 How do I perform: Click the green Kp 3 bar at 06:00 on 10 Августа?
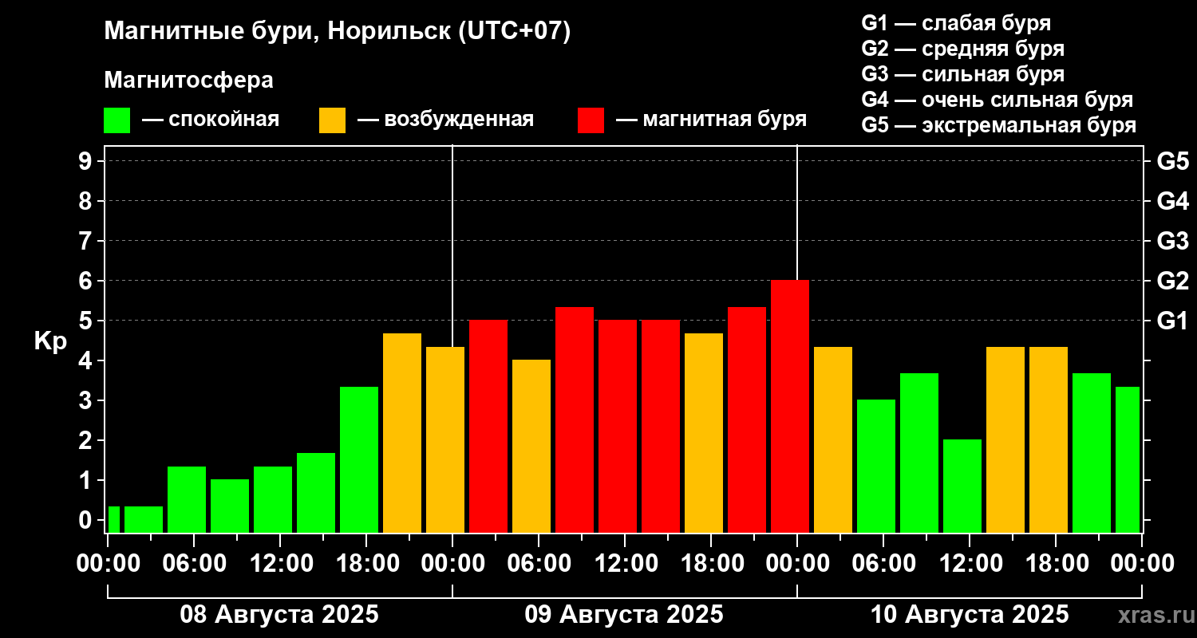coord(876,466)
